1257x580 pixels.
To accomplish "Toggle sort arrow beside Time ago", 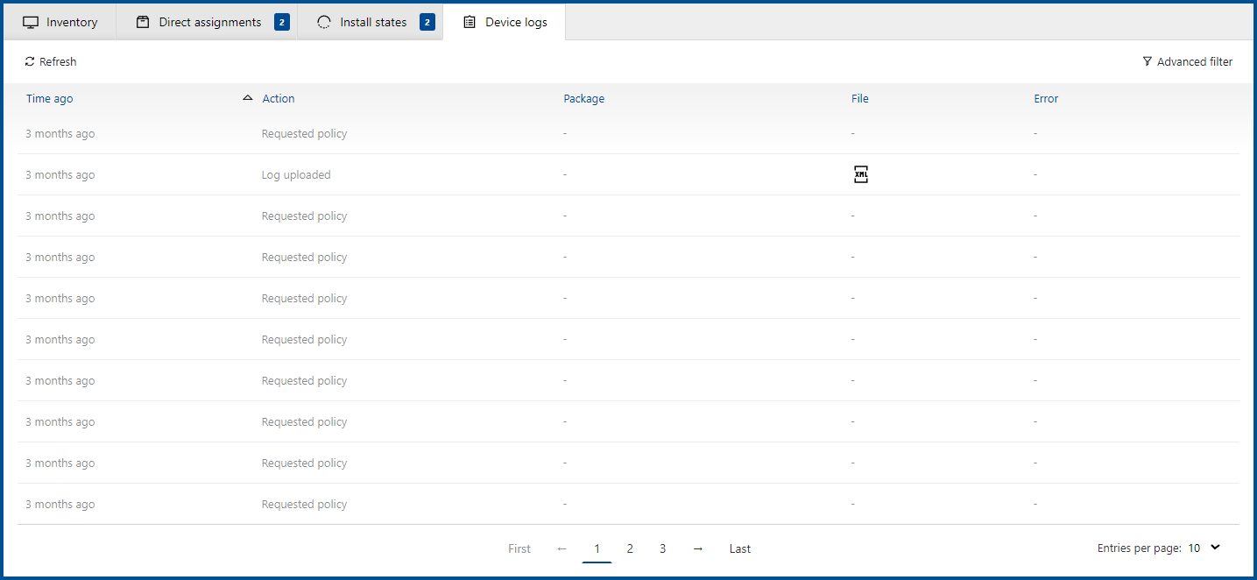I will [x=247, y=98].
